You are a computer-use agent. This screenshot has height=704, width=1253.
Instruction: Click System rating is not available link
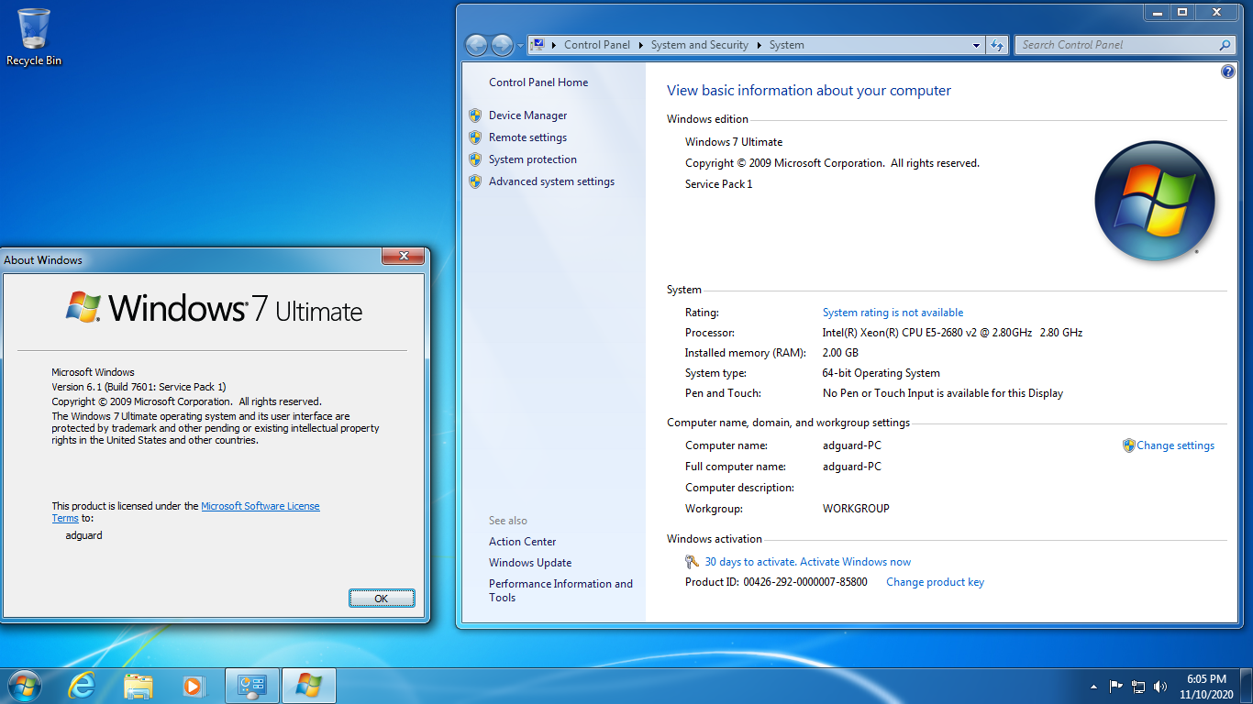pos(893,313)
